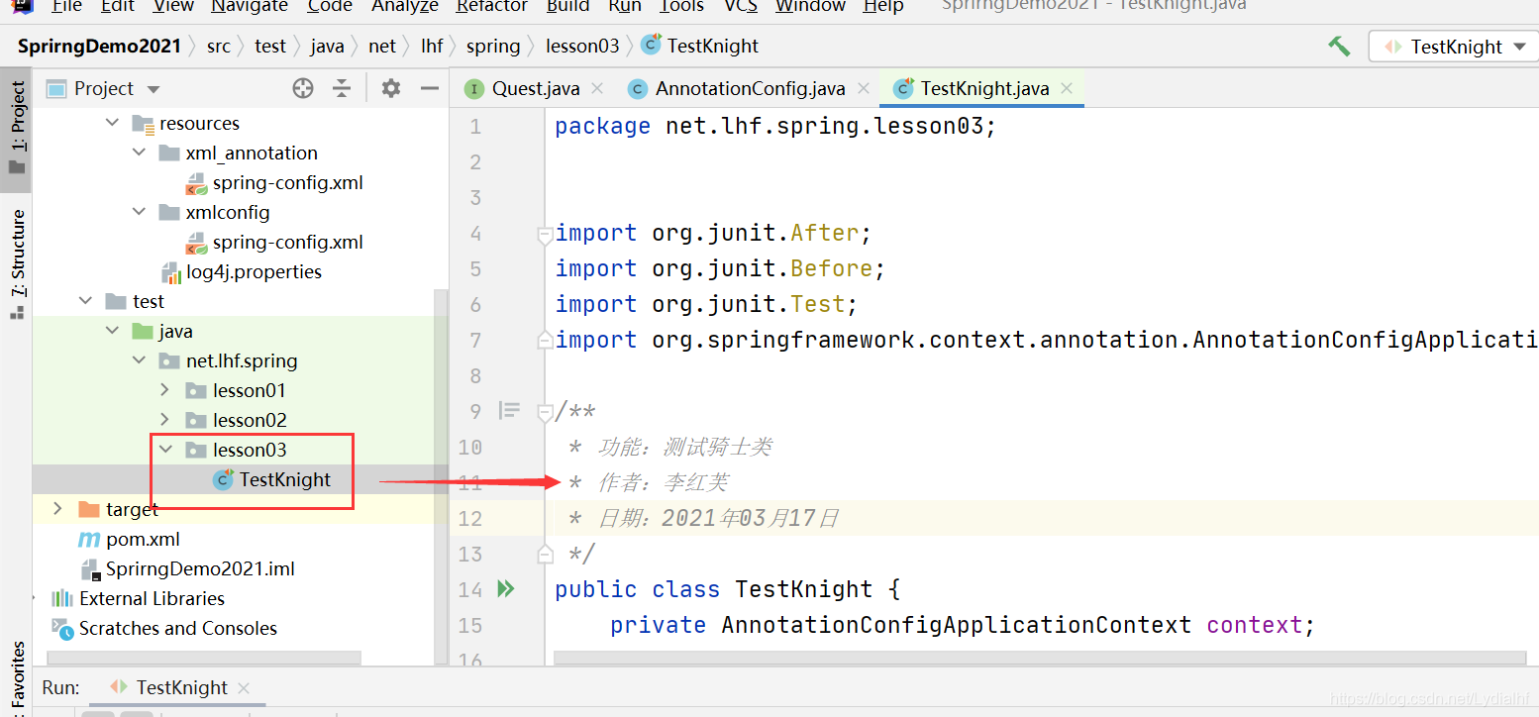The height and width of the screenshot is (717, 1539).
Task: Fold the imports block at line 4
Action: pos(545,235)
